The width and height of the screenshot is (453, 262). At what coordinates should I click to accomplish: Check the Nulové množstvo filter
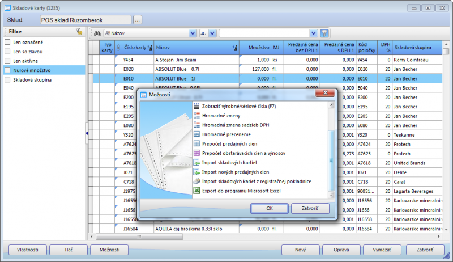pos(7,70)
